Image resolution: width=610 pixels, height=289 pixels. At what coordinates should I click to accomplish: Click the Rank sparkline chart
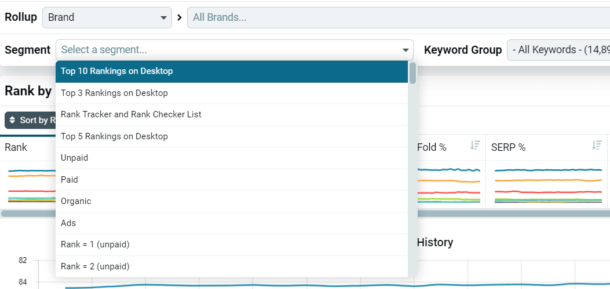click(32, 186)
